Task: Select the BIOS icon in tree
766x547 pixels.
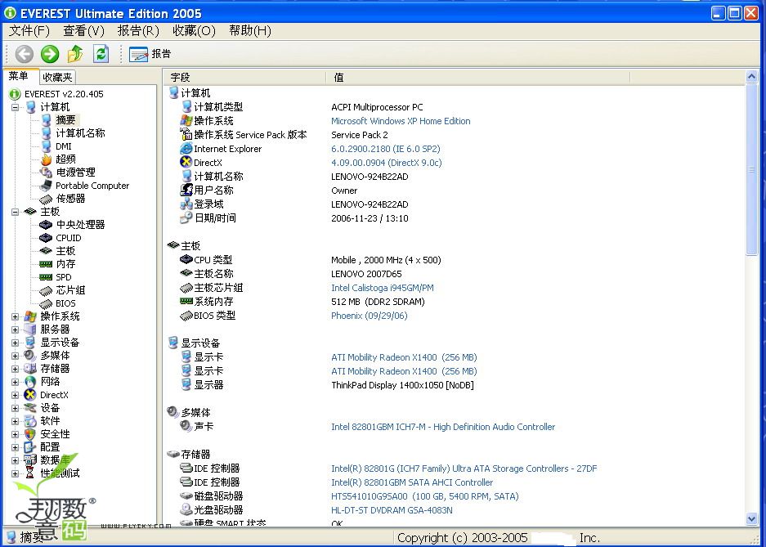Action: click(x=46, y=304)
